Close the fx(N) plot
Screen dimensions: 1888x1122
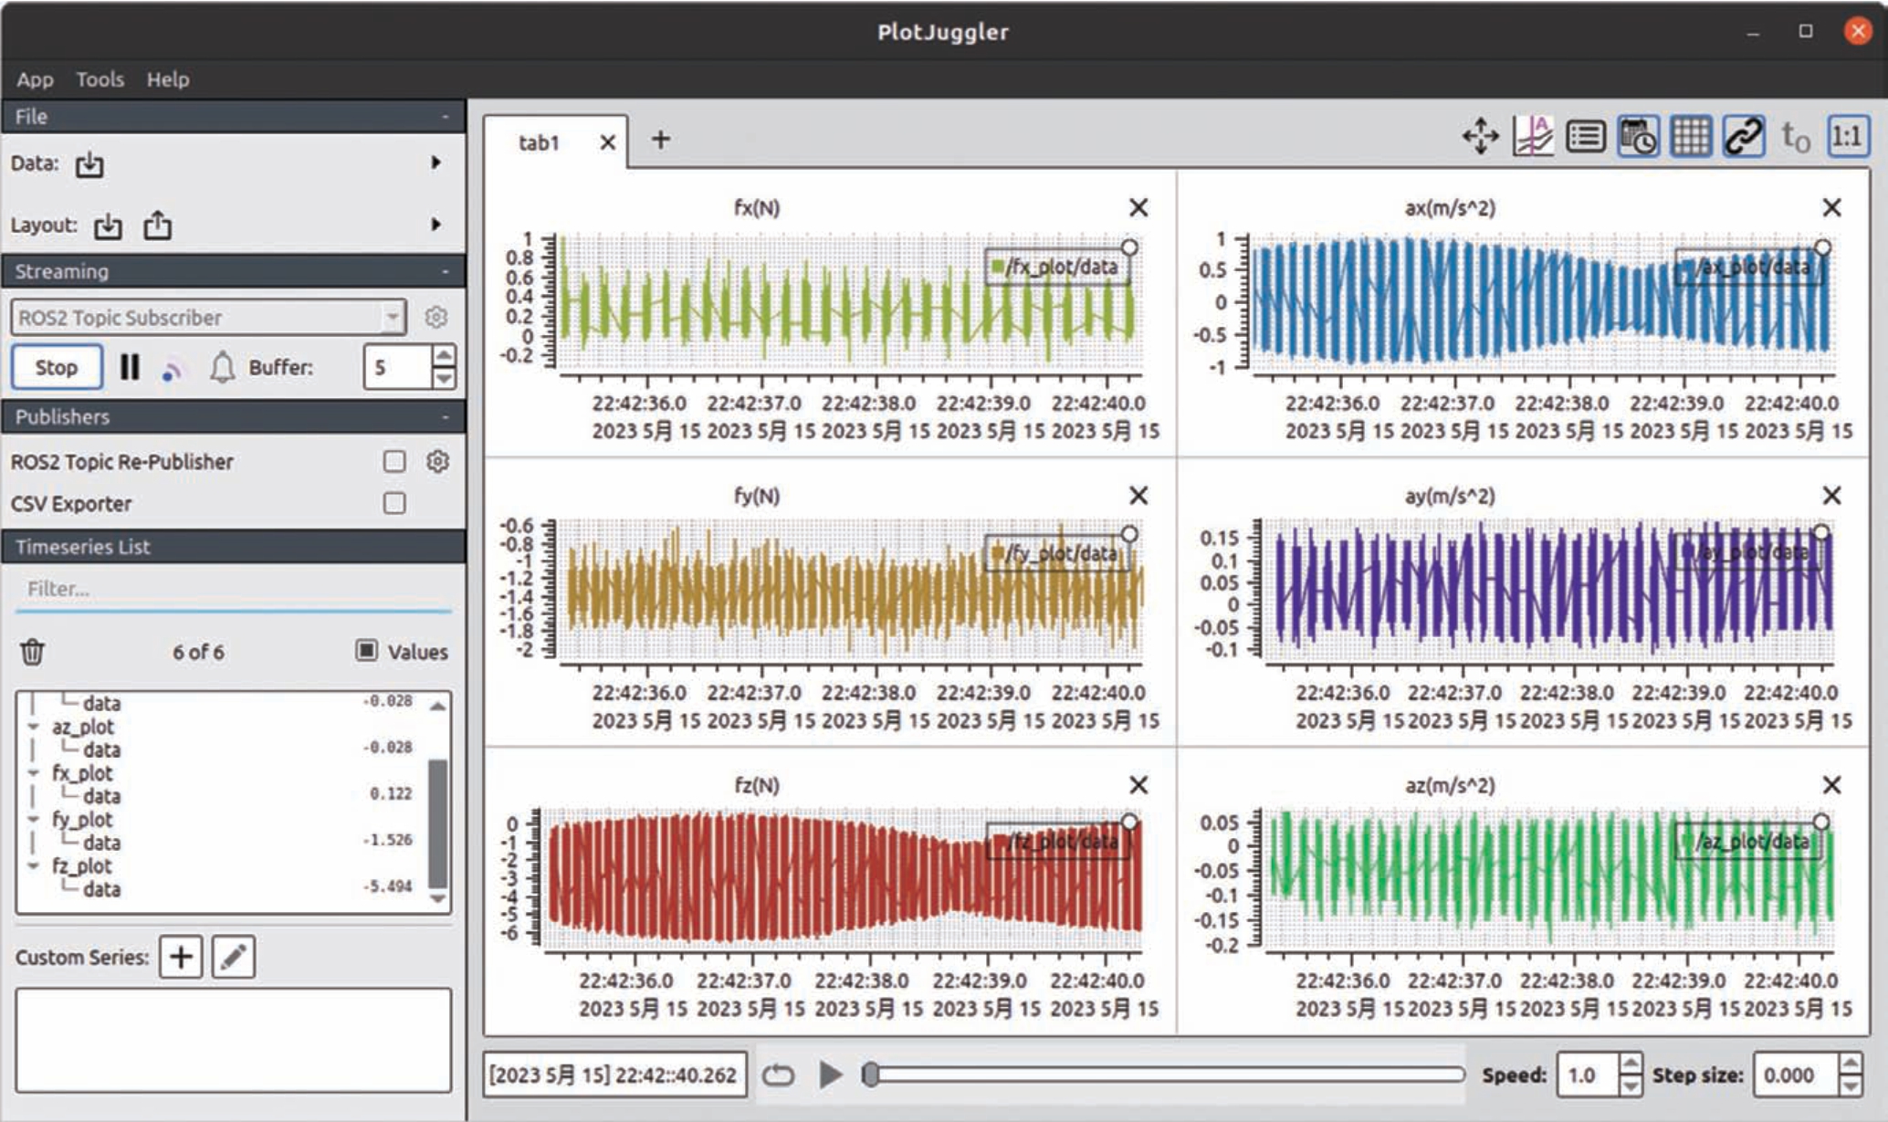(1138, 208)
